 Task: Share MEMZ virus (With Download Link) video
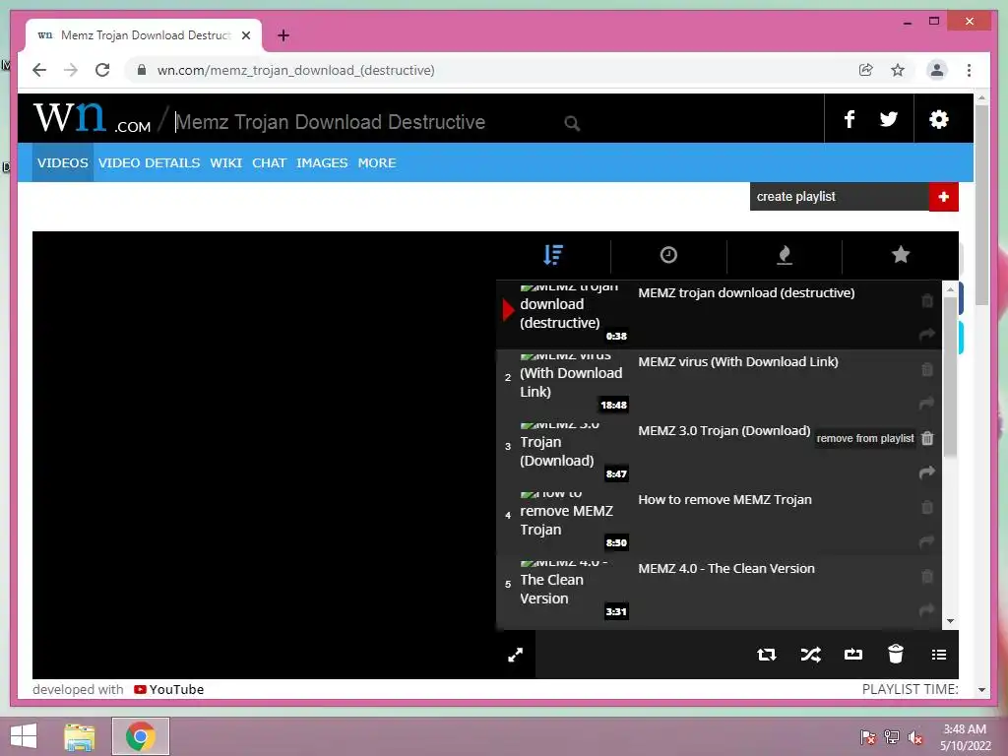(x=927, y=404)
